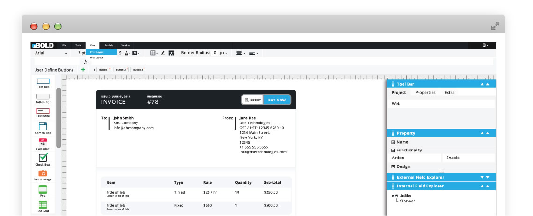
Task: Switch to the Extra tab
Action: pos(449,93)
